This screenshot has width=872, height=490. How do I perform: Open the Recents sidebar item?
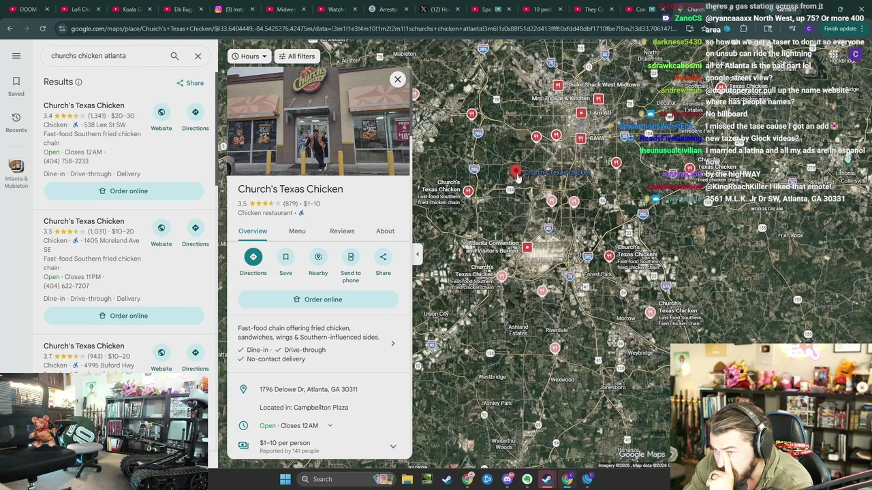16,122
